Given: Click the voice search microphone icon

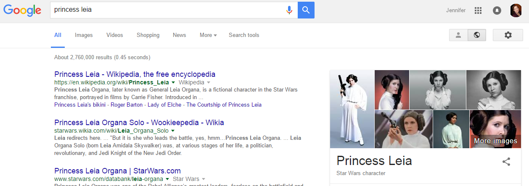Looking at the screenshot, I should [x=289, y=10].
